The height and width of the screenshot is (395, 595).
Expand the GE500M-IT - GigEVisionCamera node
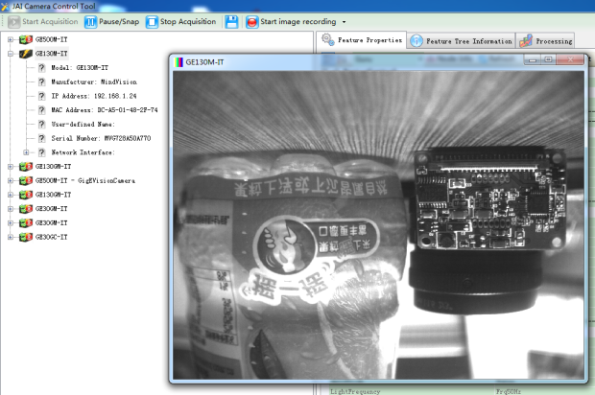click(11, 180)
